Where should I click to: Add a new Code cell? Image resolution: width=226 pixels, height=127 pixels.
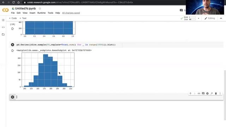(x=13, y=18)
